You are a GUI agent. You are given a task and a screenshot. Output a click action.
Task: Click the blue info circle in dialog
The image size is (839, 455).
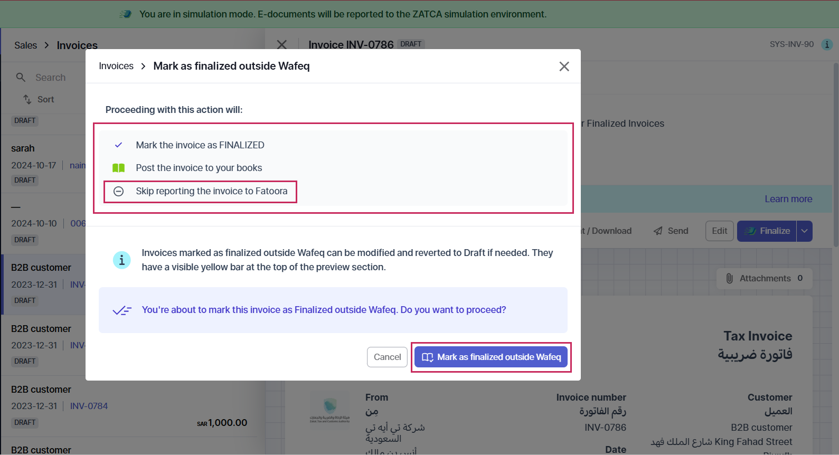pyautogui.click(x=122, y=260)
